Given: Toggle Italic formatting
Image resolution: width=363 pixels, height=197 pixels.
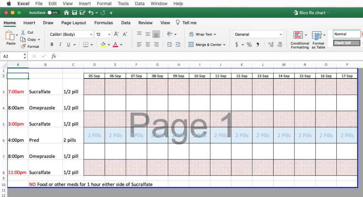Looking at the screenshot, I should (x=60, y=45).
